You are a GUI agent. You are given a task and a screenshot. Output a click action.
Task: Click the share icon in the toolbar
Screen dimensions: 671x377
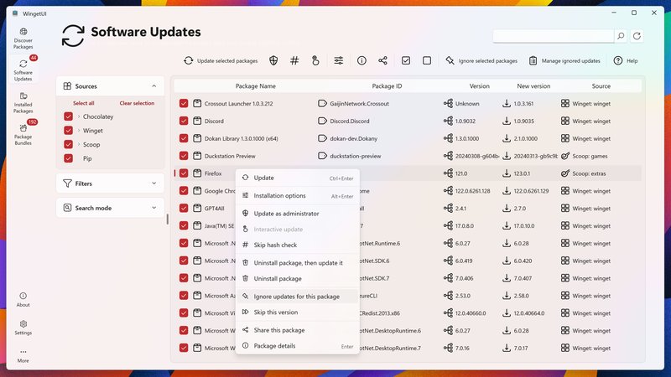383,60
